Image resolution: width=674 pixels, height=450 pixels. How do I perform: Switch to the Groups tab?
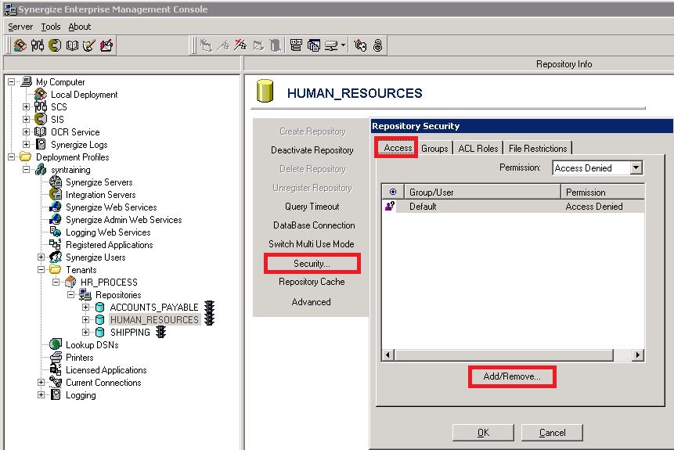[434, 148]
